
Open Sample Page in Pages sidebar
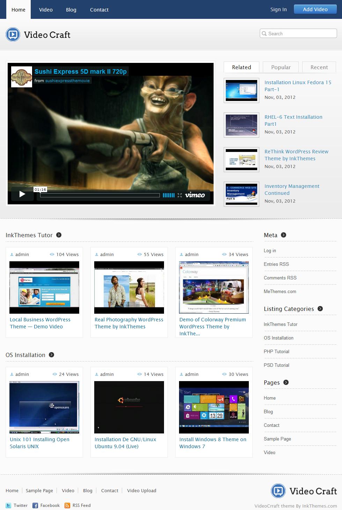(277, 439)
